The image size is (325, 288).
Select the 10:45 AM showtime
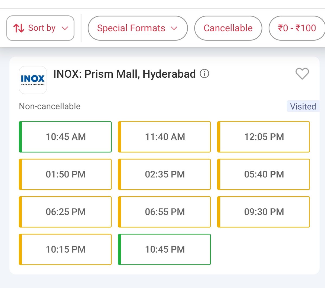tap(65, 137)
